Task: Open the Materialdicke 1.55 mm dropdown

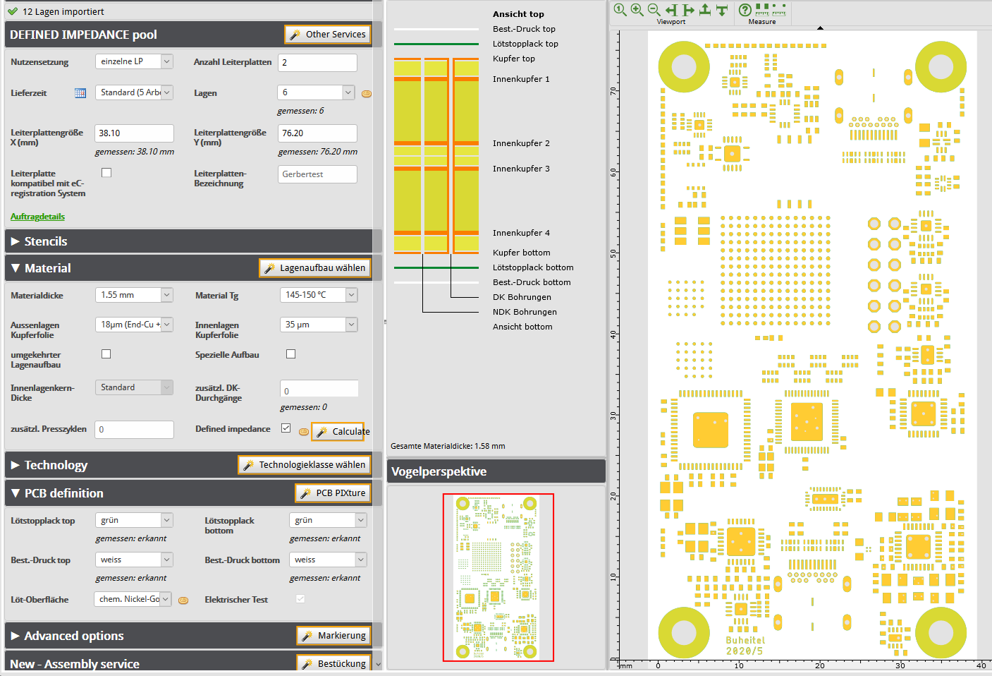Action: click(134, 295)
